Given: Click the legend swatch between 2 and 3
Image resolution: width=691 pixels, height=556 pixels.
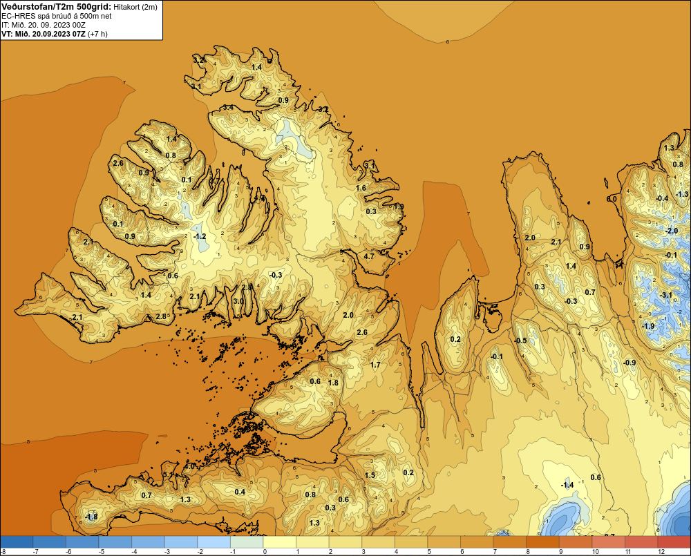Looking at the screenshot, I should (x=345, y=542).
